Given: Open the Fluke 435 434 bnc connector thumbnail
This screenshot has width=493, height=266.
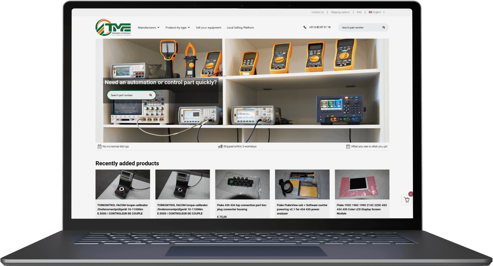Looking at the screenshot, I should (x=242, y=184).
